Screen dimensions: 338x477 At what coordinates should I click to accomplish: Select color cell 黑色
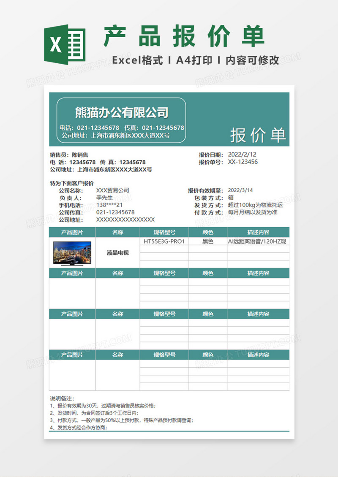click(x=208, y=241)
